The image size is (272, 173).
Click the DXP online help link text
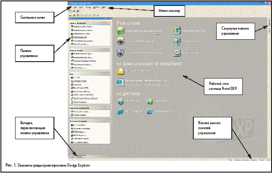[x=133, y=101]
